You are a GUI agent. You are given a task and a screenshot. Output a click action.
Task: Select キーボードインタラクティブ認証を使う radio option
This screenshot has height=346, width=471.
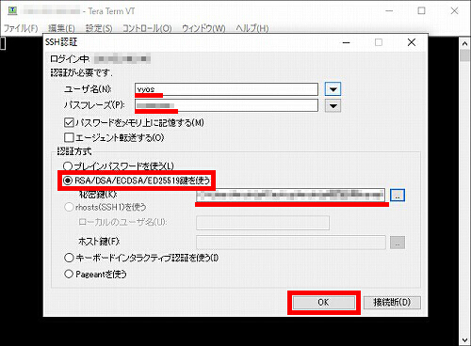[141, 258]
